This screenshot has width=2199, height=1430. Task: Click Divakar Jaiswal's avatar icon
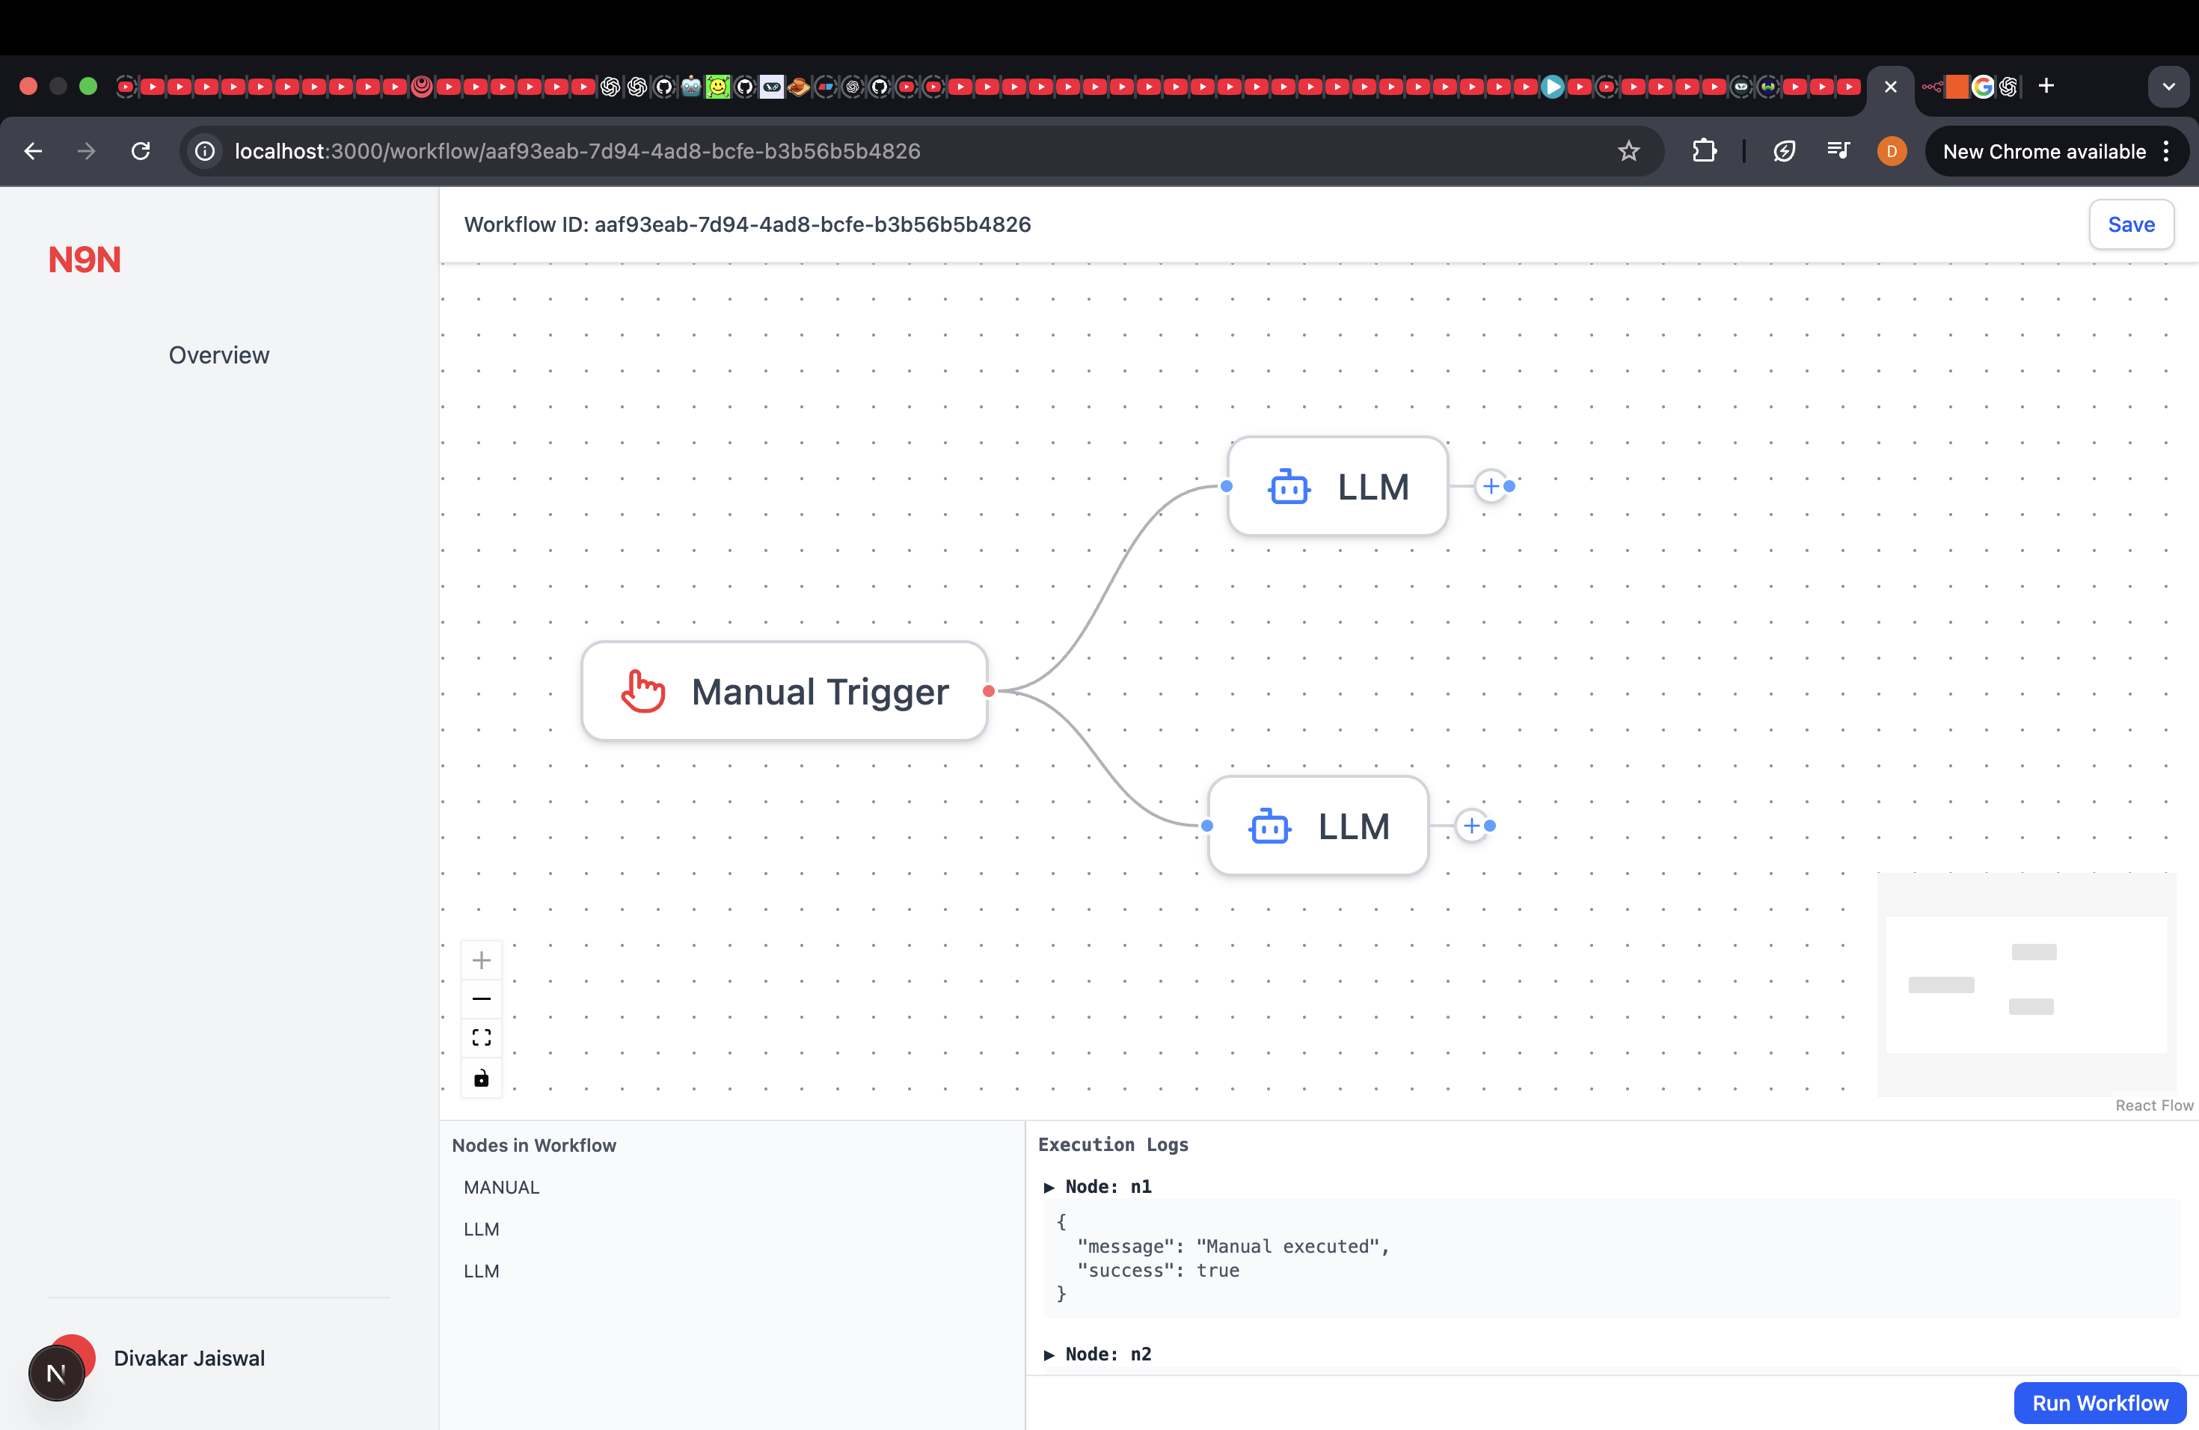58,1372
